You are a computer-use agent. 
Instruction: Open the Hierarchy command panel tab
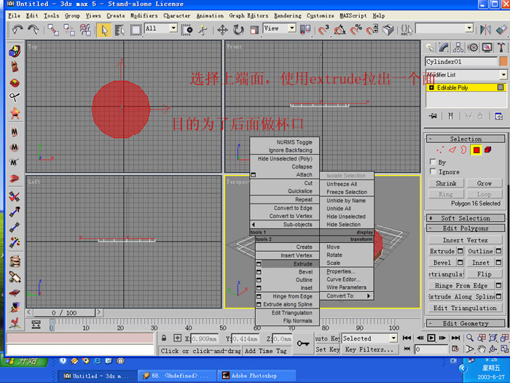458,48
